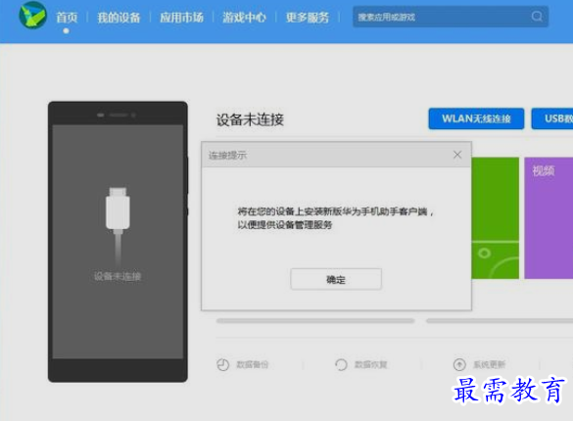Viewport: 573px width, 421px height.
Task: Click the 数据恢复 circular icon
Action: 341,364
